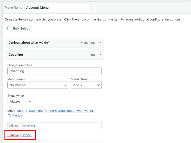Open the Menu Parent dropdown
Image resolution: width=191 pixels, height=143 pixels.
click(x=38, y=85)
